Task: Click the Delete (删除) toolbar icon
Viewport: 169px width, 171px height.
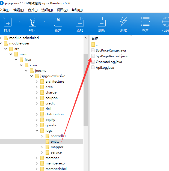Action: [102, 22]
